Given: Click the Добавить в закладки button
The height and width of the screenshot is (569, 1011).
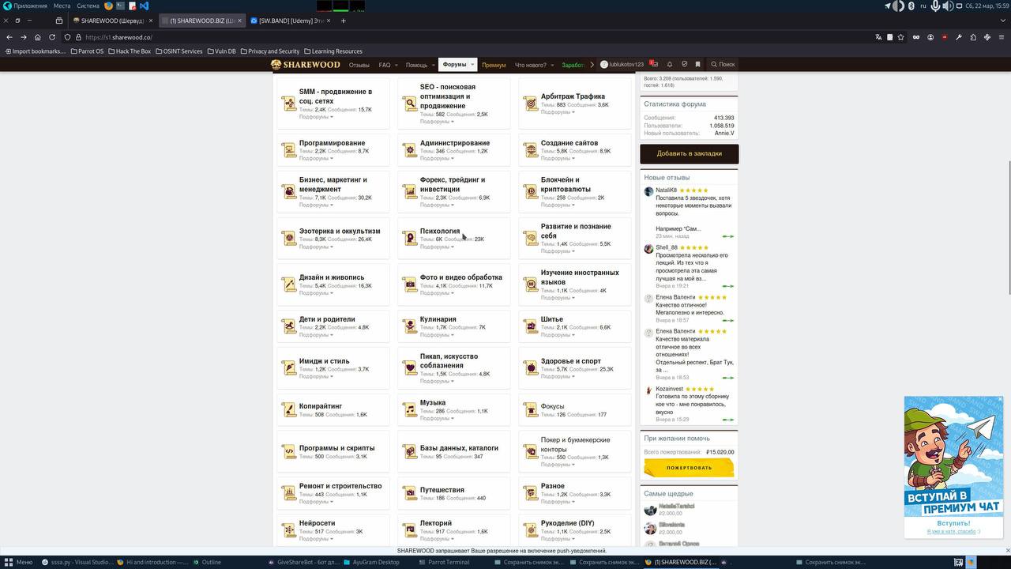Looking at the screenshot, I should click(x=689, y=153).
